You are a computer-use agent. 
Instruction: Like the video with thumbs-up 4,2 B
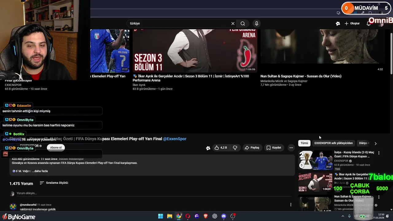pyautogui.click(x=220, y=148)
